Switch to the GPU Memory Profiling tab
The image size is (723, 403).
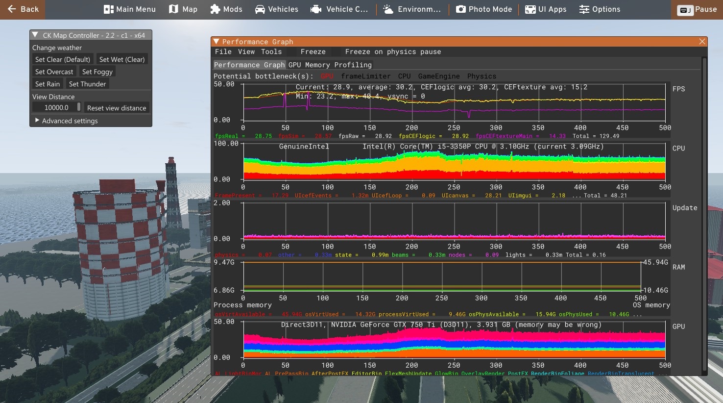(330, 65)
